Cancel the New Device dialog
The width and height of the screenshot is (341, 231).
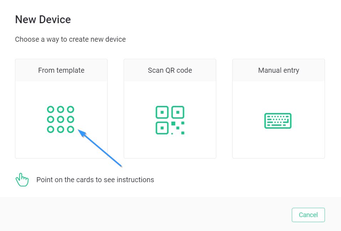tap(308, 215)
